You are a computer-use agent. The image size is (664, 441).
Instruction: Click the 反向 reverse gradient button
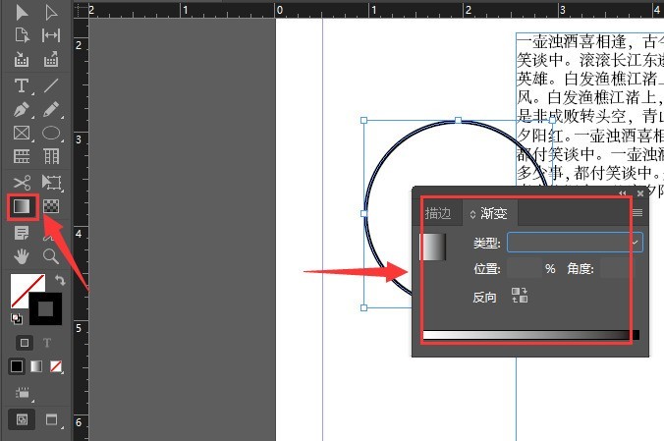pyautogui.click(x=520, y=297)
